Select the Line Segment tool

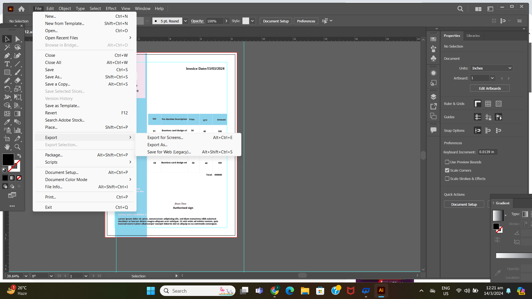point(17,64)
